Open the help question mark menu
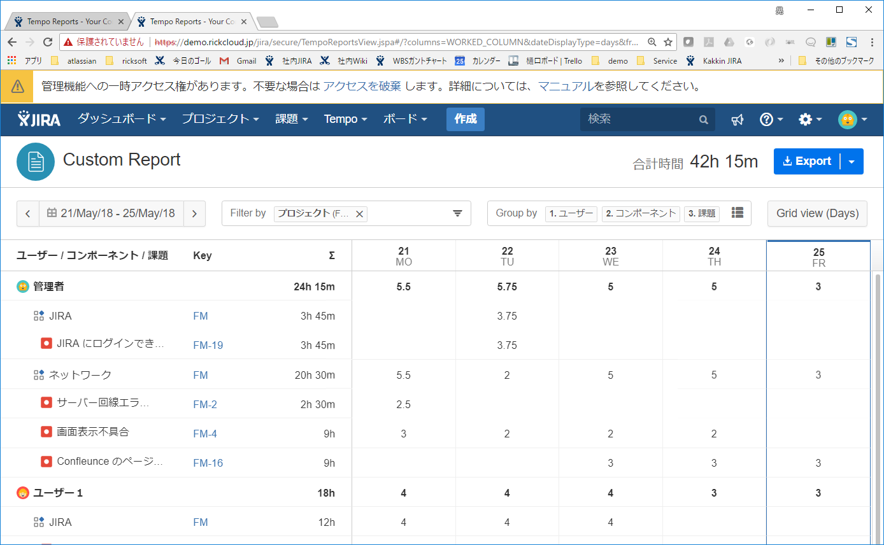Screen dimensions: 884x545 (771, 119)
